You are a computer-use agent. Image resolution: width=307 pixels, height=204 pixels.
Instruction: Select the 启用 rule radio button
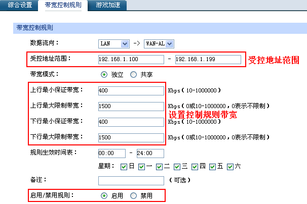104,195
